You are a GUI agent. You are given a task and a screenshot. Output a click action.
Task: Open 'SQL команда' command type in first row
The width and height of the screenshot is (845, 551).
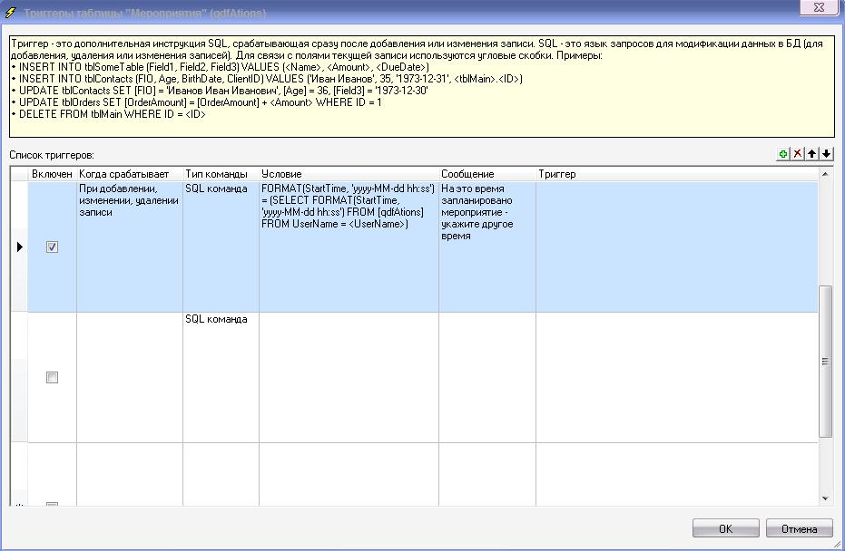coord(216,188)
